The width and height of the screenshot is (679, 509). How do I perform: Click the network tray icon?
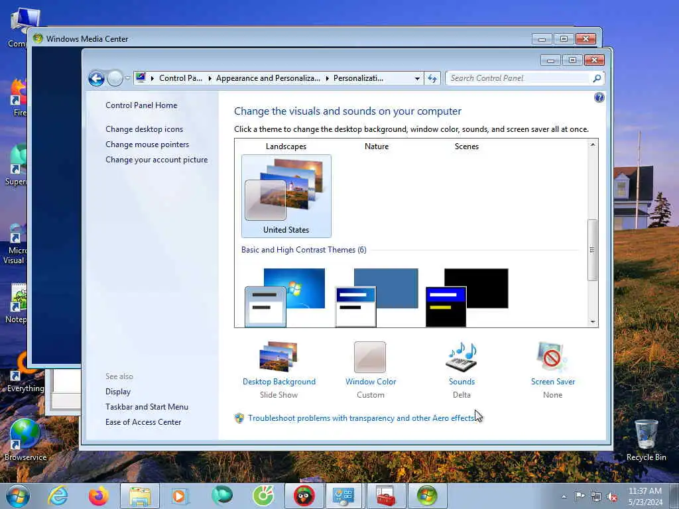pyautogui.click(x=596, y=496)
